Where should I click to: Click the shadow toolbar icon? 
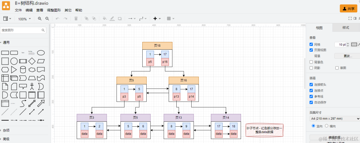pos(120,19)
